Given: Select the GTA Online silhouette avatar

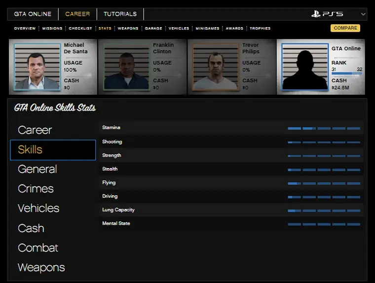Looking at the screenshot, I should point(305,67).
